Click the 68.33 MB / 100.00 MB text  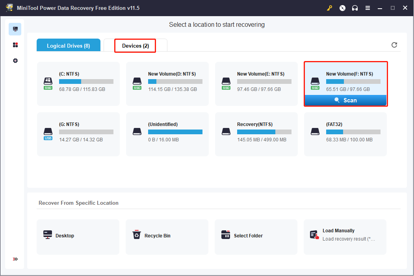coord(349,140)
